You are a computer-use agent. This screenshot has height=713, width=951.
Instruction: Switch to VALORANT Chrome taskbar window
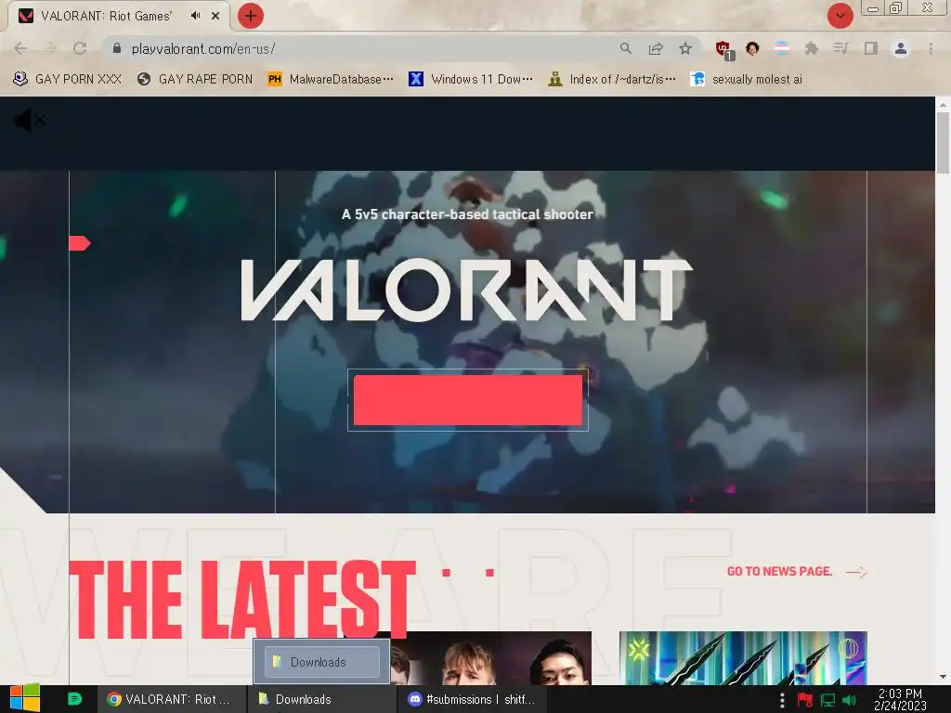tap(172, 699)
